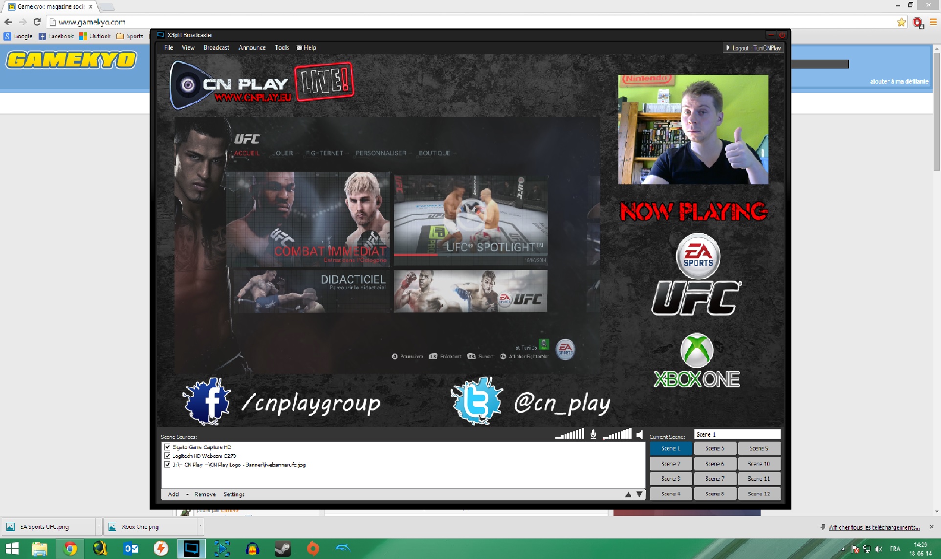Open Origin from the taskbar
Viewport: 941px width, 559px height.
point(313,549)
